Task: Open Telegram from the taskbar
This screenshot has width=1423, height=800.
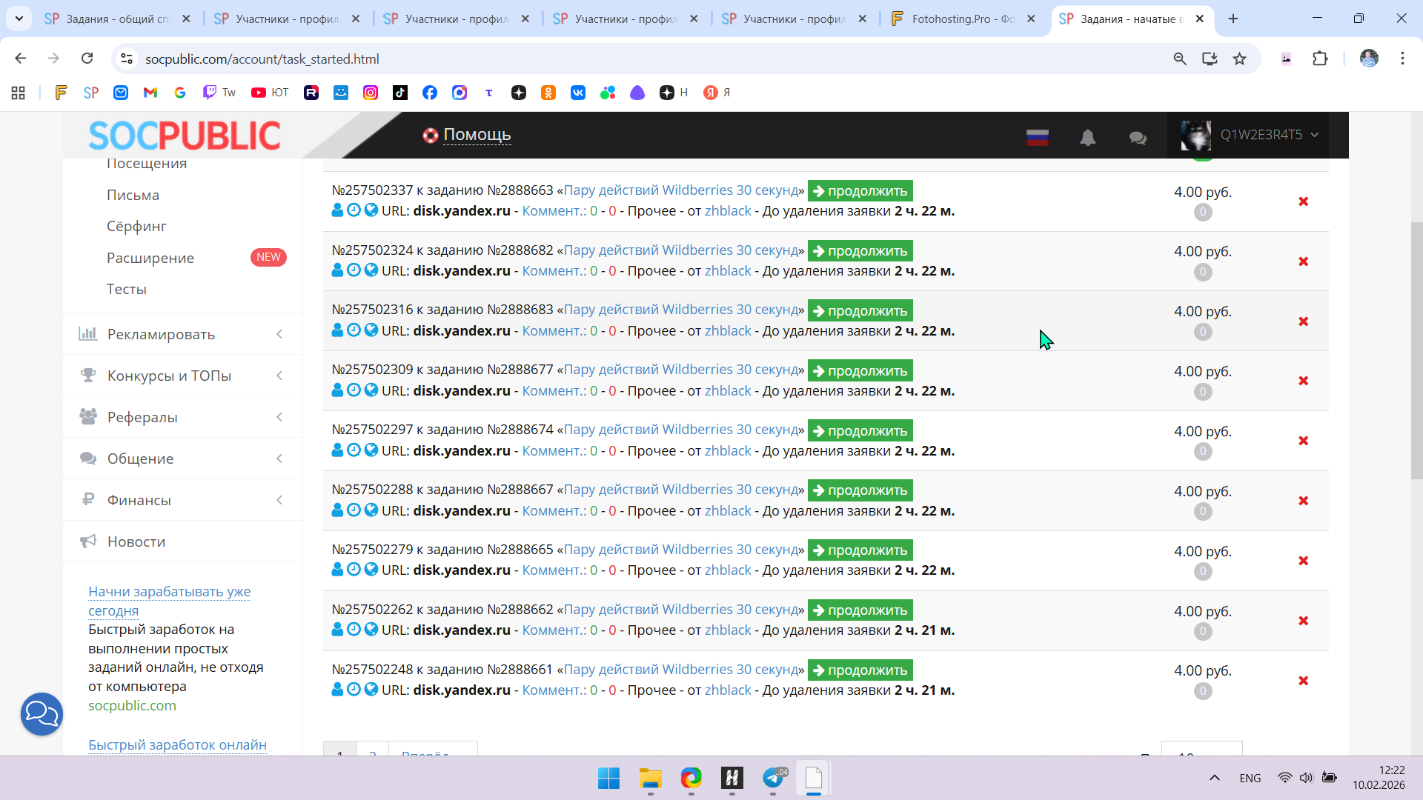Action: (773, 778)
